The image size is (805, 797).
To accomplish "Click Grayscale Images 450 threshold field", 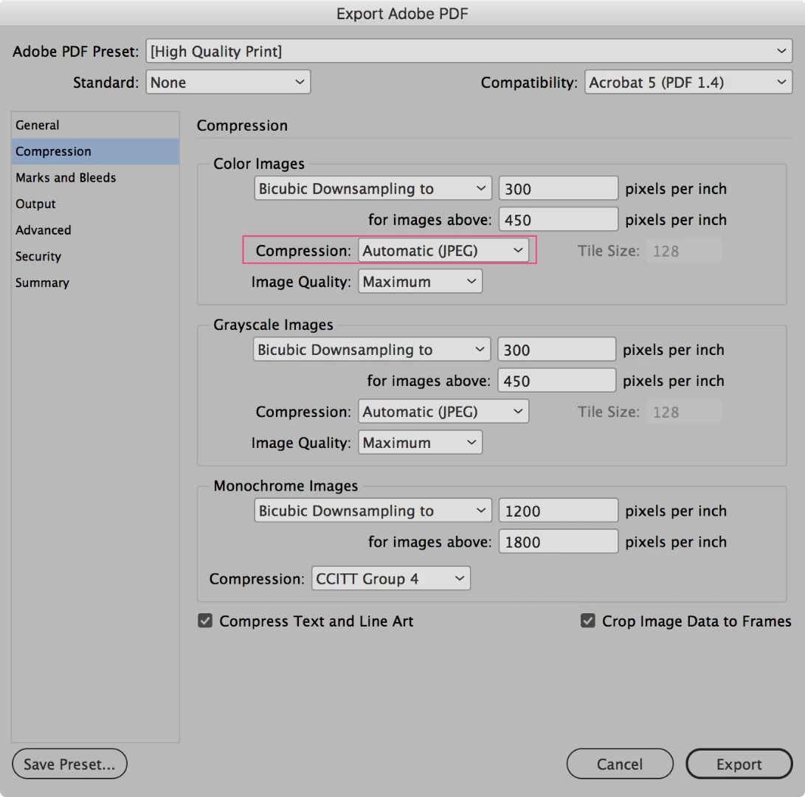I will point(556,381).
